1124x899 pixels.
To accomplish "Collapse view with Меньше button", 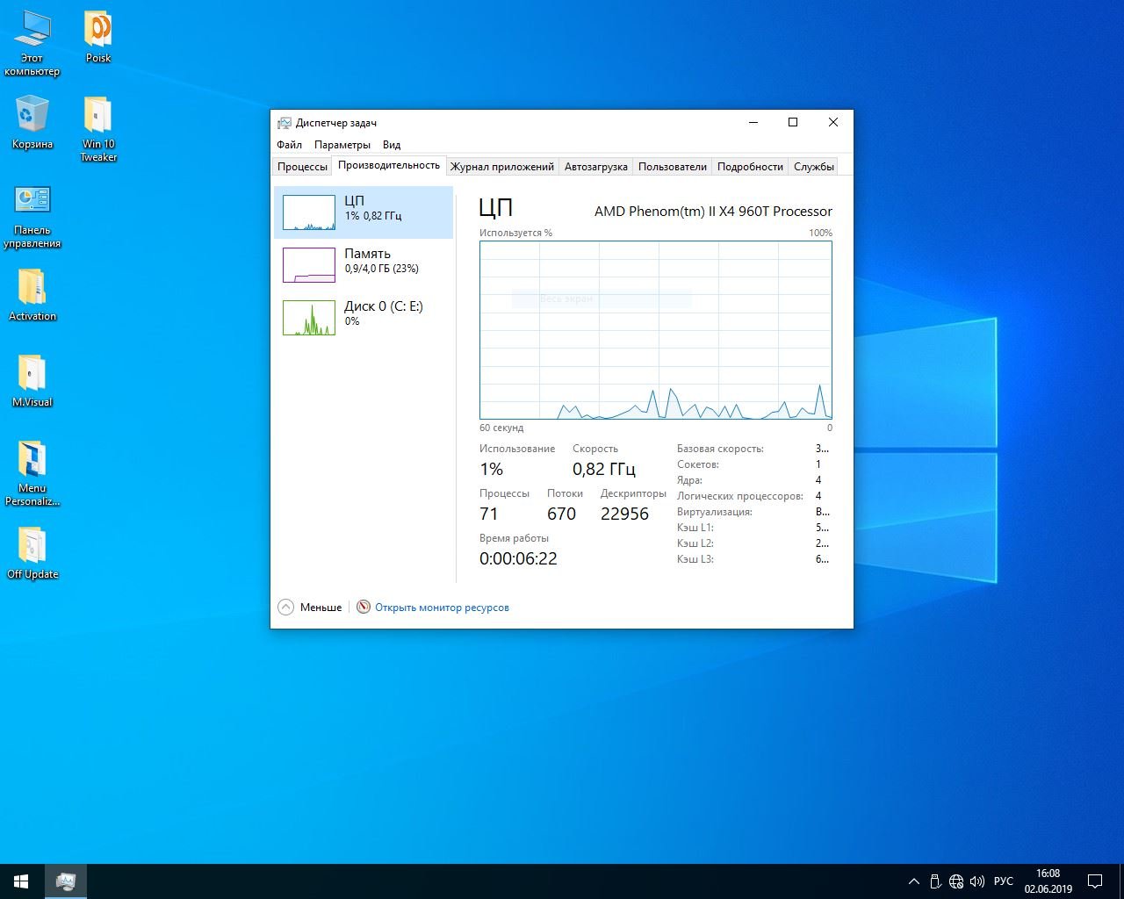I will click(x=310, y=608).
